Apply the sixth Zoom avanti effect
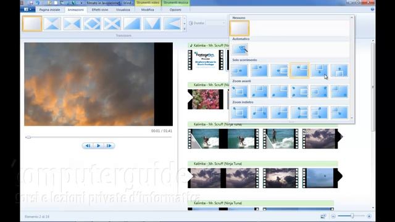Image resolution: width=395 pixels, height=222 pixels. pos(339,91)
